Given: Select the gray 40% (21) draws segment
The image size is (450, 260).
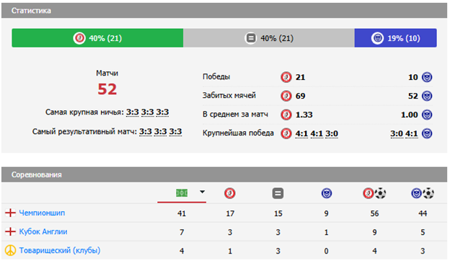Looking at the screenshot, I should click(269, 38).
